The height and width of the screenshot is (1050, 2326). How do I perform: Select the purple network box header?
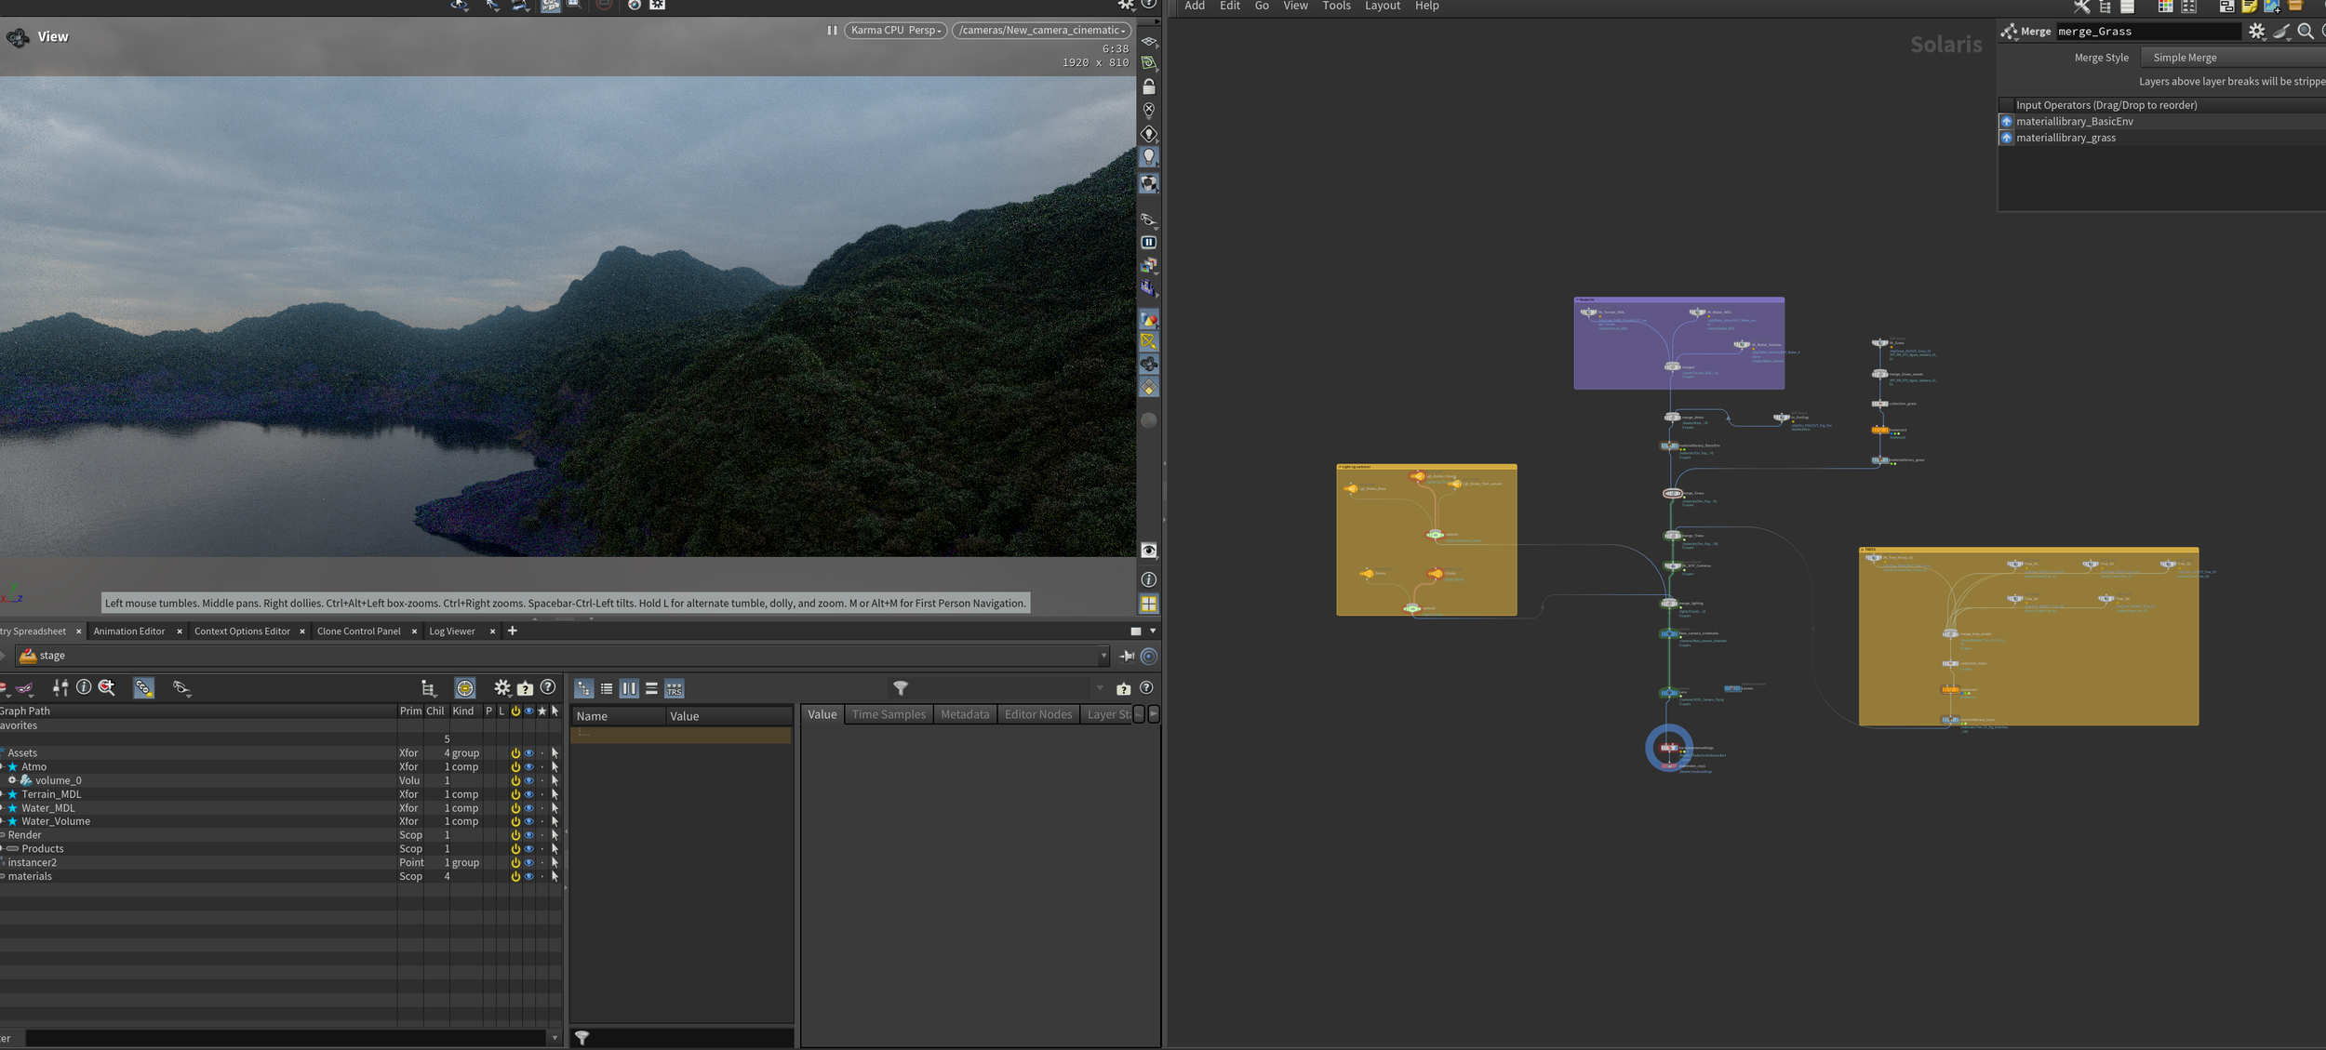[1678, 299]
